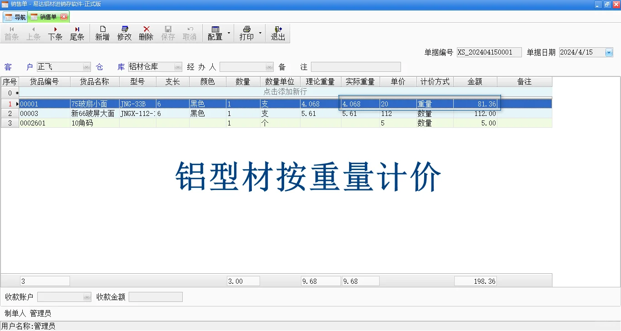Click the 配置 (Configure) icon
The image size is (621, 331).
[215, 33]
